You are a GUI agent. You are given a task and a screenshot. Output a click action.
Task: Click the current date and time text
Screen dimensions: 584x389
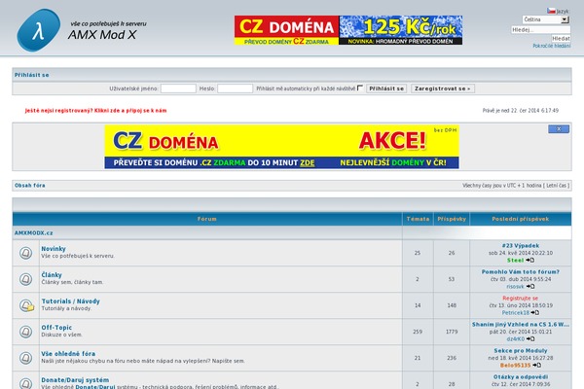pyautogui.click(x=521, y=110)
